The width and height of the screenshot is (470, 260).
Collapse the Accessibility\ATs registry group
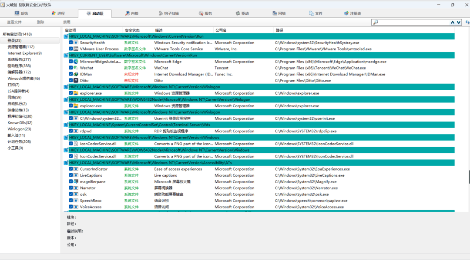(x=66, y=163)
